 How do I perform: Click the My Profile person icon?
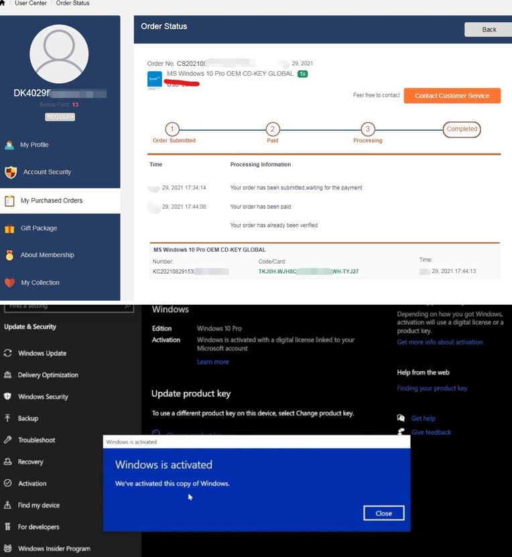(x=9, y=145)
